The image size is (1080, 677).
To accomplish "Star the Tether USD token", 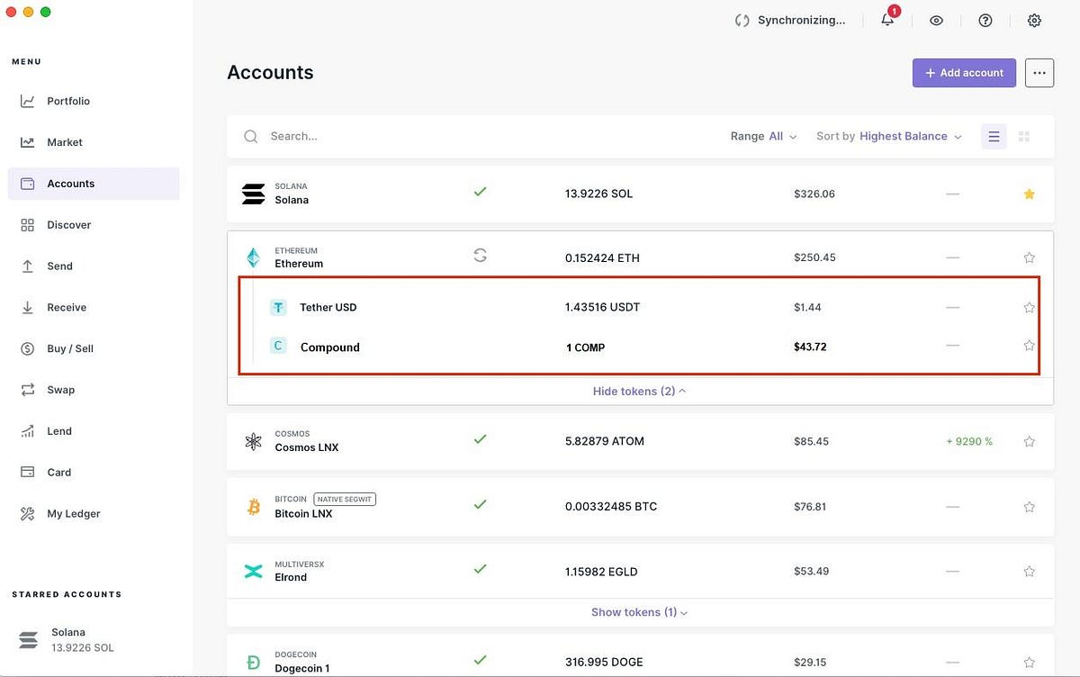I will pyautogui.click(x=1030, y=307).
